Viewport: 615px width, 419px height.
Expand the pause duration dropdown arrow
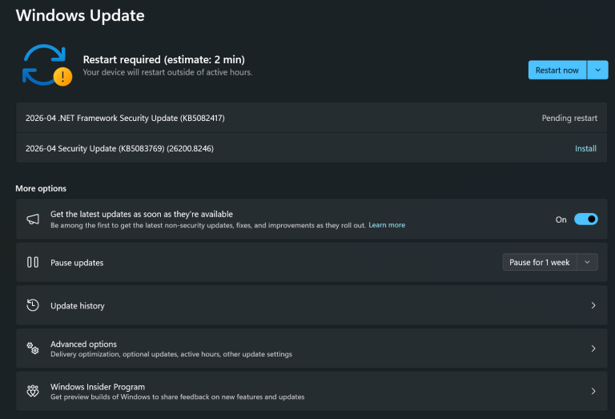(x=587, y=262)
